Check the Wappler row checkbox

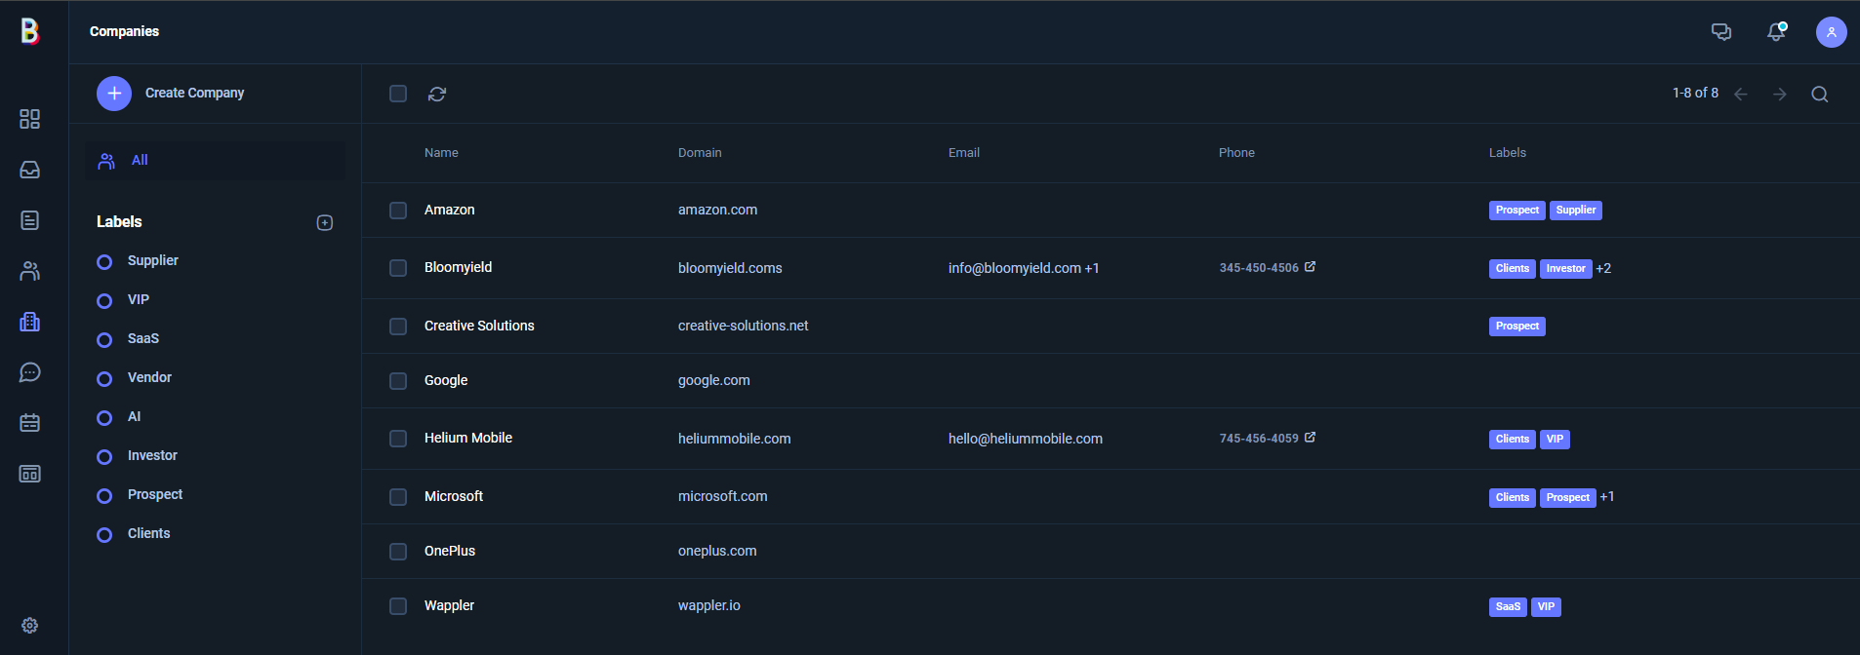(x=398, y=606)
